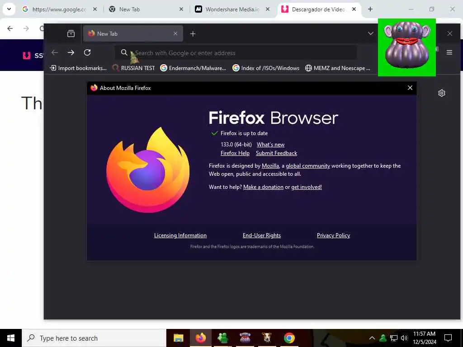This screenshot has height=347, width=463.
Task: Open MEMZ and Noescape bookmark
Action: [x=337, y=68]
